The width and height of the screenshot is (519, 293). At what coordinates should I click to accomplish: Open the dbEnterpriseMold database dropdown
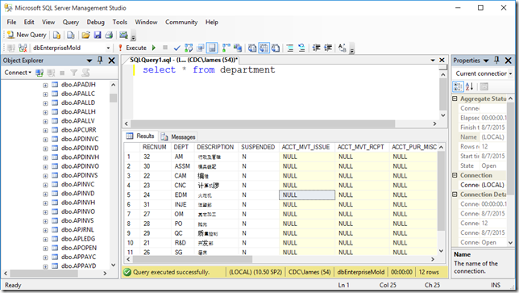108,48
